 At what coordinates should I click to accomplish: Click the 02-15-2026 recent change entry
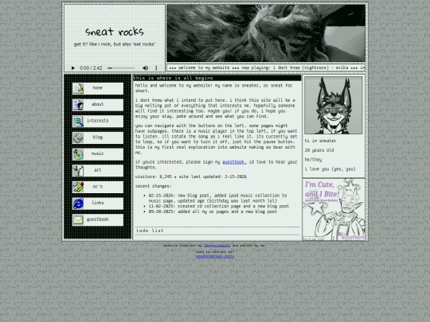[x=217, y=198]
